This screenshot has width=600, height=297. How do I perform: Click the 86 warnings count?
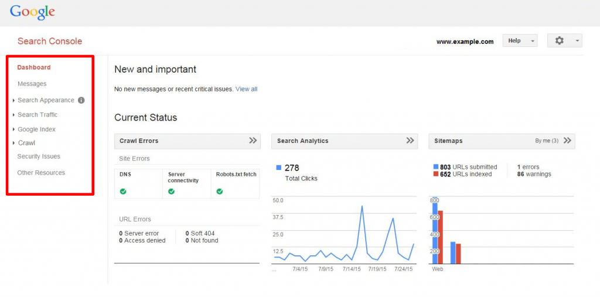(534, 174)
